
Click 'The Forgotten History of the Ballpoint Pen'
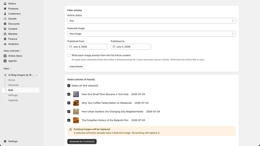pyautogui.click(x=105, y=120)
